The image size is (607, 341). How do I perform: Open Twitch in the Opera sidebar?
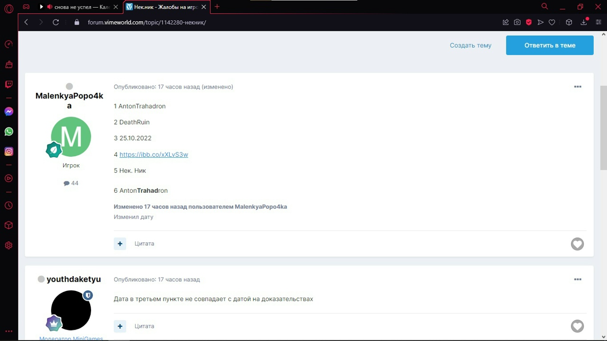9,84
